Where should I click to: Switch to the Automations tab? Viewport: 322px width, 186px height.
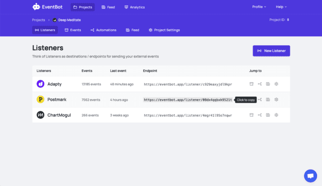pos(104,30)
